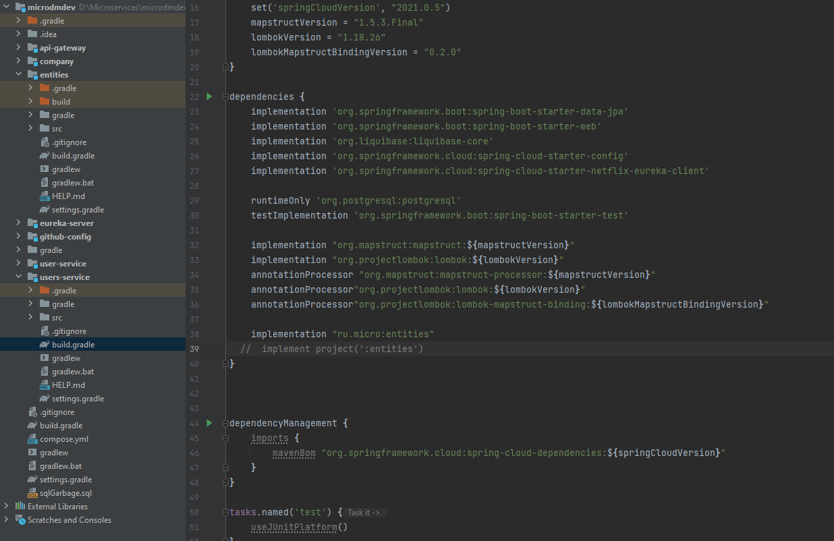The width and height of the screenshot is (834, 541).
Task: Collapse the dependencies code block fold marker
Action: 225,96
